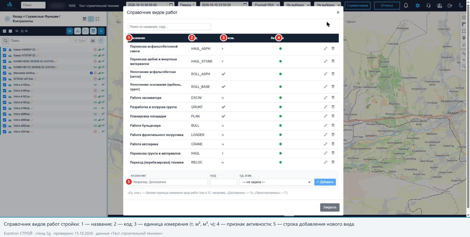The image size is (470, 237).
Task: Open the Отчеты menu
Action: [x=387, y=5]
